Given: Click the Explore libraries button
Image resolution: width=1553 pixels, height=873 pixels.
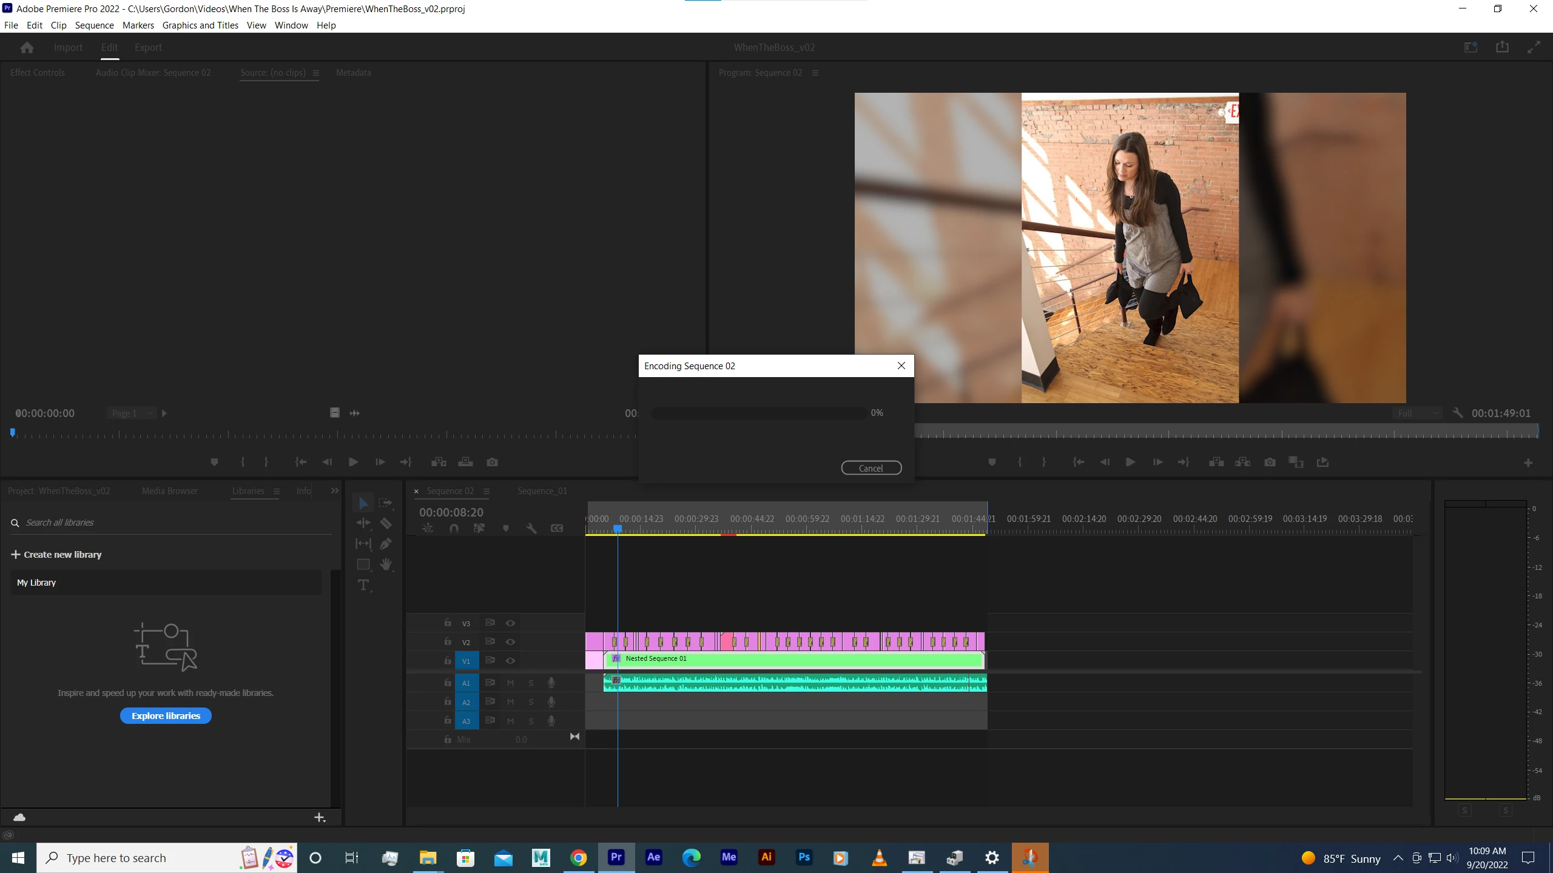Looking at the screenshot, I should tap(166, 715).
